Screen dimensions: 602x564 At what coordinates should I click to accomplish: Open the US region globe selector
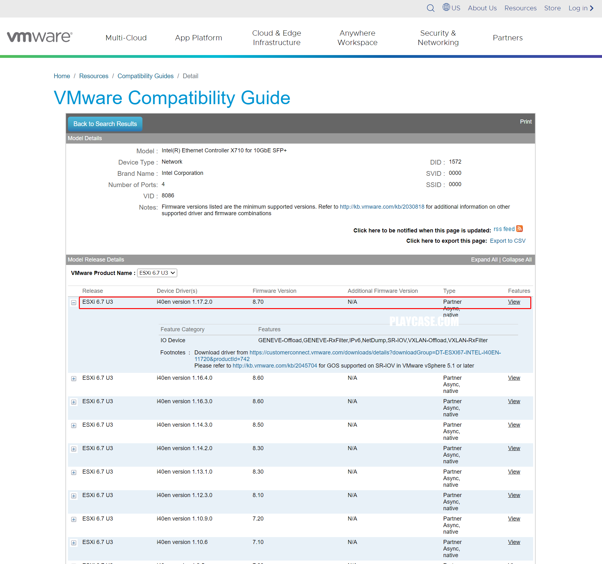coord(451,8)
